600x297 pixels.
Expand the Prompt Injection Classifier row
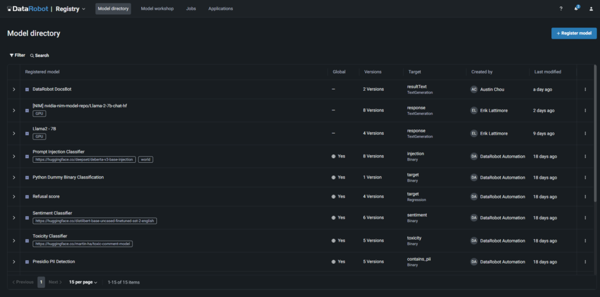point(13,156)
